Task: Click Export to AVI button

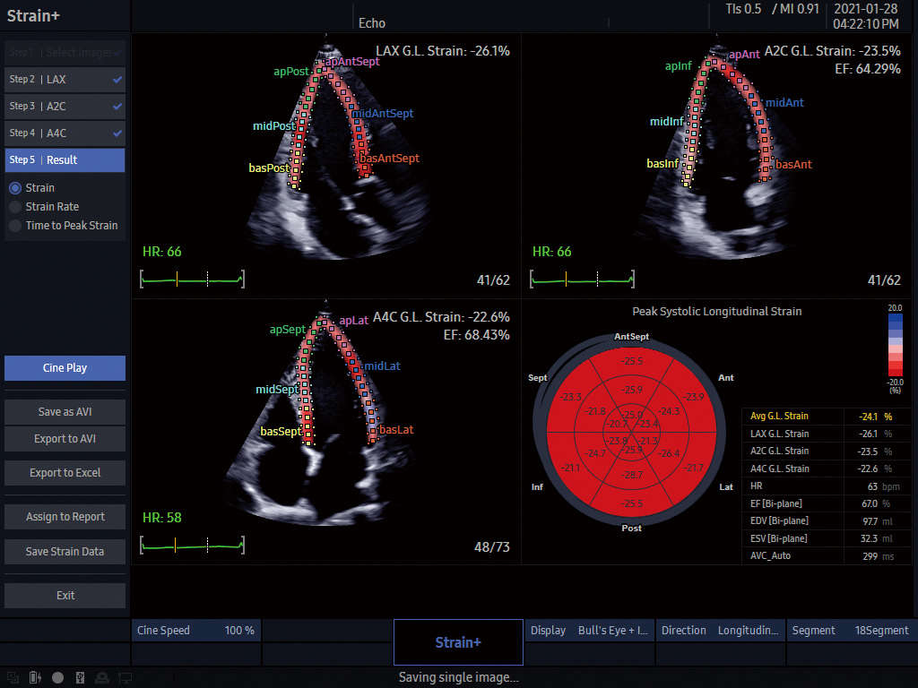Action: (65, 439)
